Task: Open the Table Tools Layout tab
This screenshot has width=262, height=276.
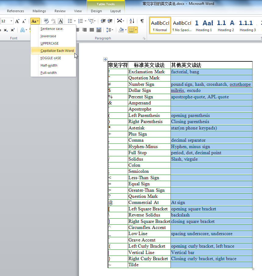Action: pyautogui.click(x=116, y=11)
